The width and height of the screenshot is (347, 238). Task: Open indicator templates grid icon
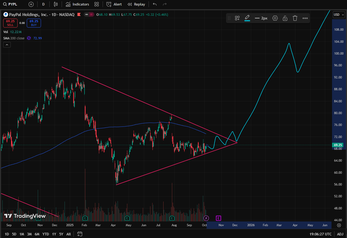97,4
